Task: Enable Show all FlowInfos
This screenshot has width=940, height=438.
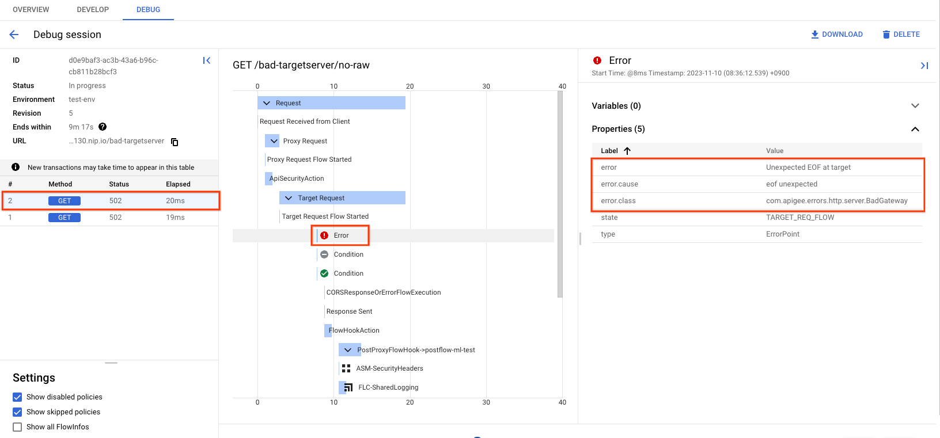Action: 17,427
